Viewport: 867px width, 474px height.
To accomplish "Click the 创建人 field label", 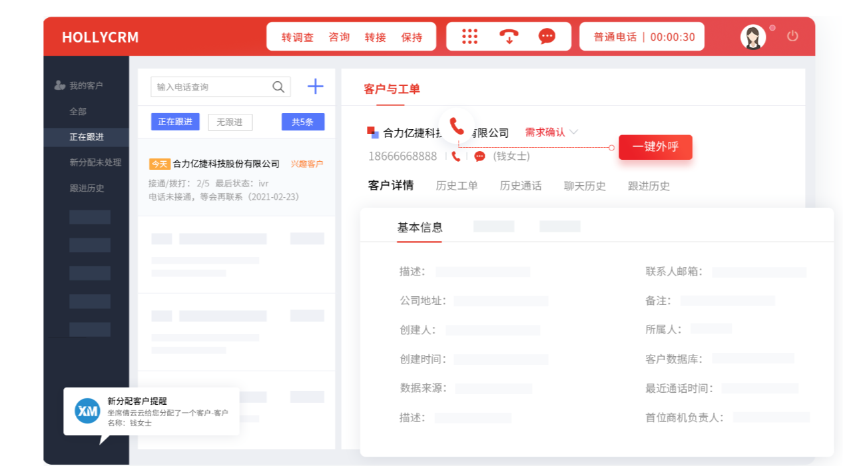I will pyautogui.click(x=418, y=330).
